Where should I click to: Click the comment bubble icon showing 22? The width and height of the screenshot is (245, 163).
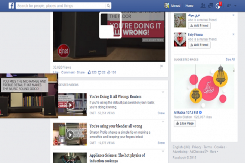pyautogui.click(x=99, y=72)
